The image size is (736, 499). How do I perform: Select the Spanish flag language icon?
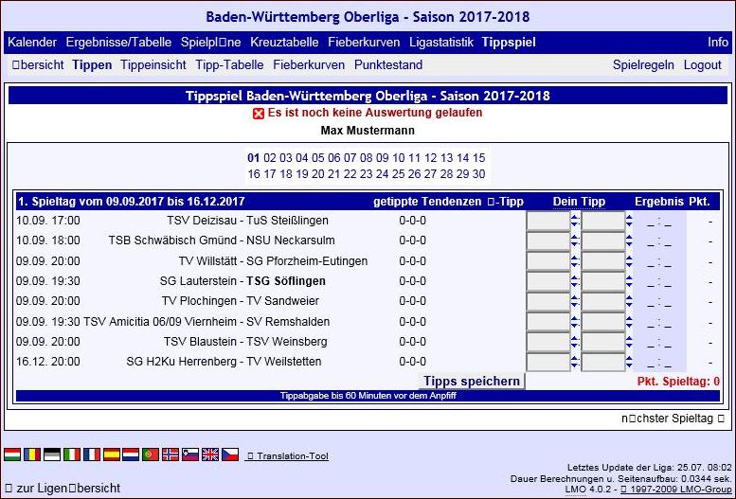click(112, 454)
